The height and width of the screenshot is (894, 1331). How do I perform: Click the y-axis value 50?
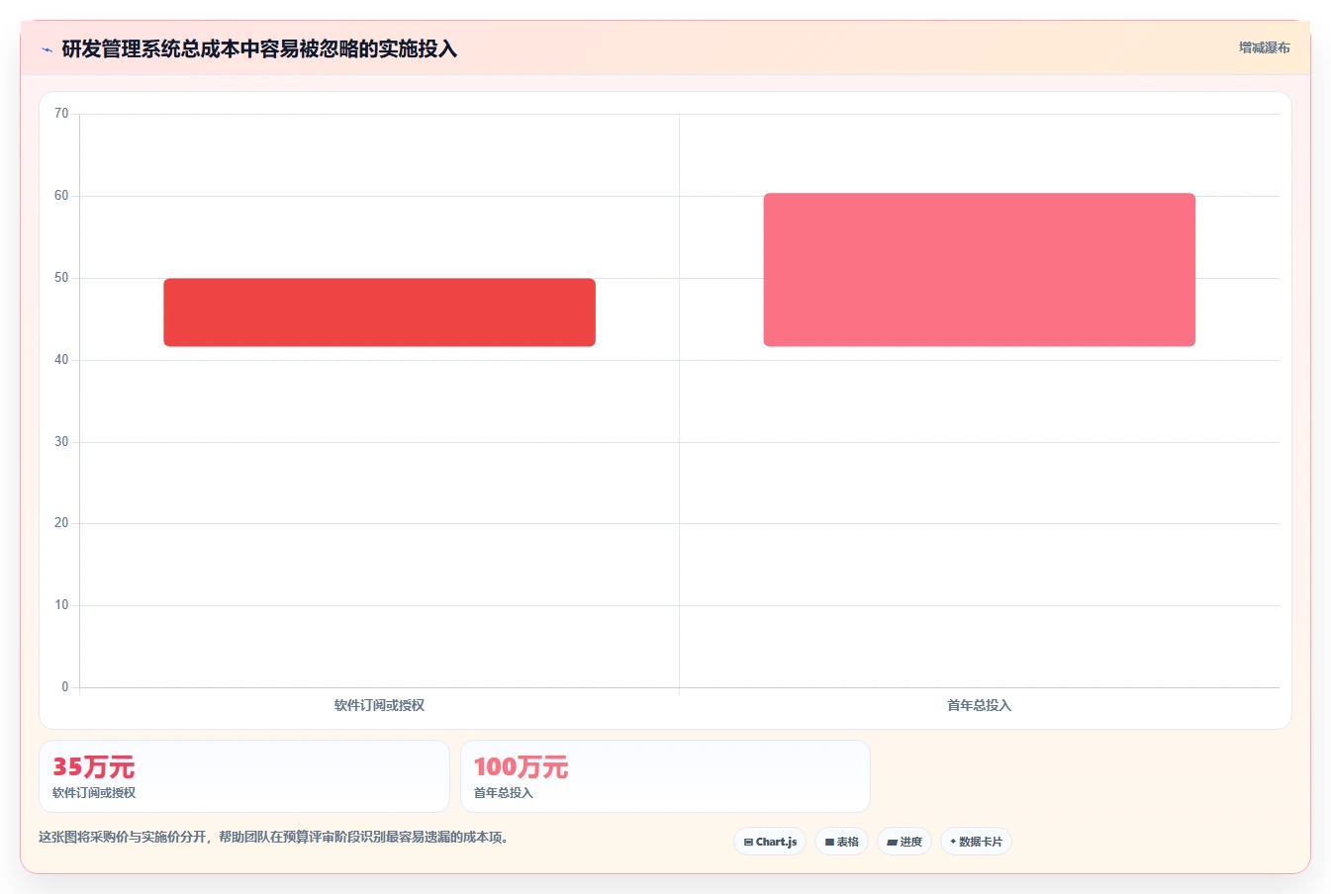61,278
